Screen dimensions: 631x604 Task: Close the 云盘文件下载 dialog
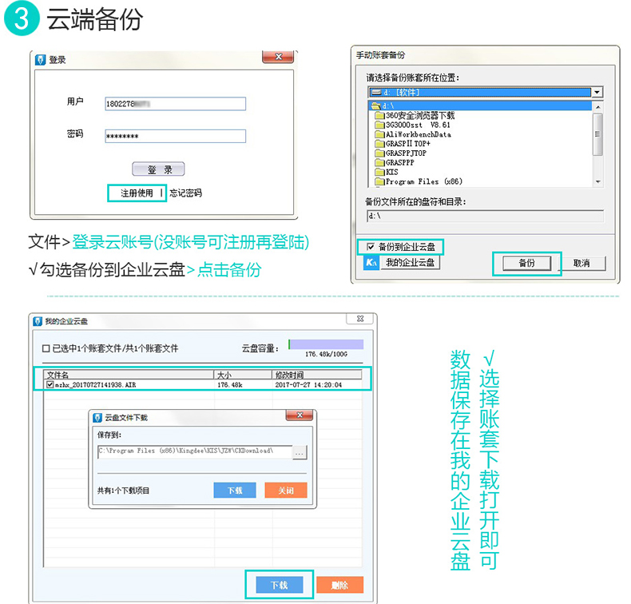click(x=299, y=415)
